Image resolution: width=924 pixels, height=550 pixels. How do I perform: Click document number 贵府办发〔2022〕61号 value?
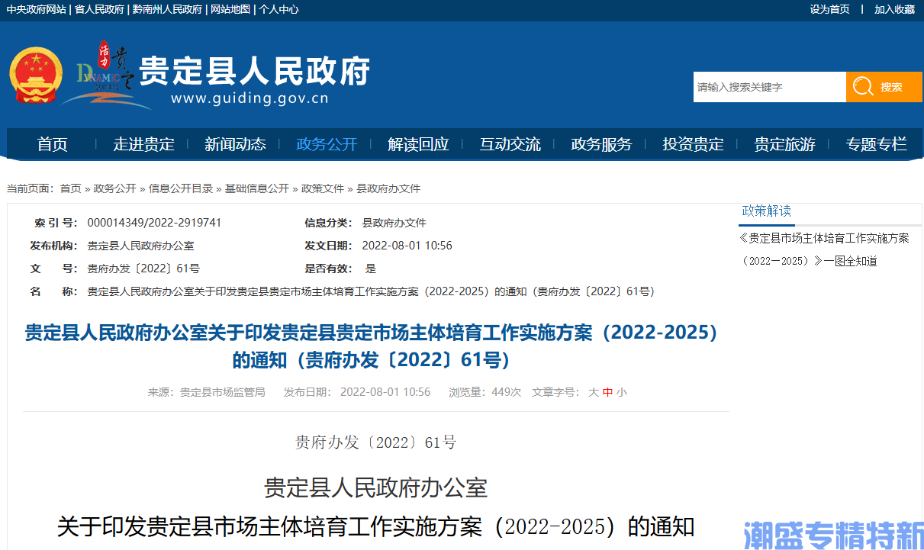144,269
